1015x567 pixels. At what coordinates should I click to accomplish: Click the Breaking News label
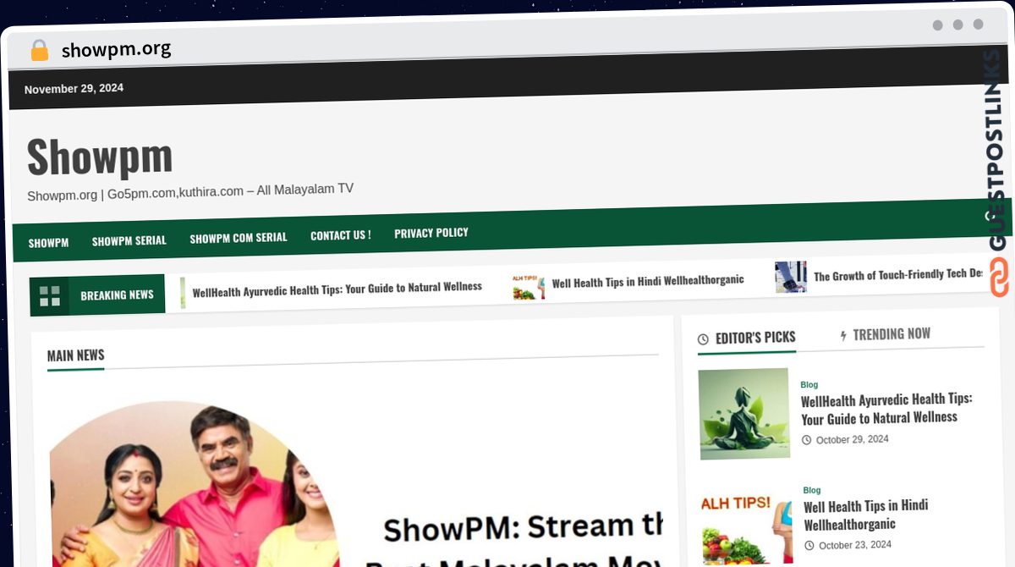(x=117, y=295)
